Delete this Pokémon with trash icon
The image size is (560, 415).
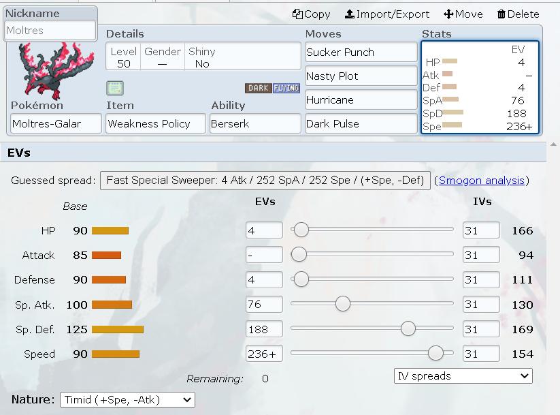tap(518, 14)
